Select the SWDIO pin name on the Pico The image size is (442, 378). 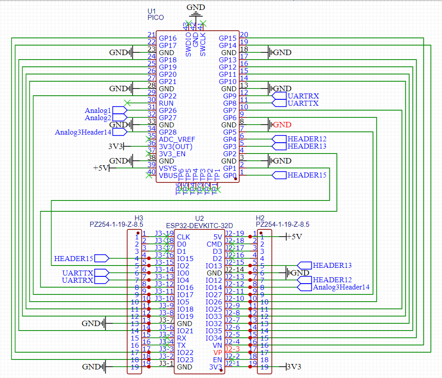[x=188, y=45]
